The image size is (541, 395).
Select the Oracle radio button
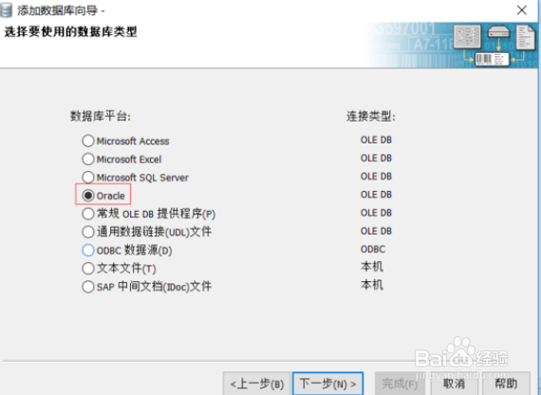pos(88,196)
